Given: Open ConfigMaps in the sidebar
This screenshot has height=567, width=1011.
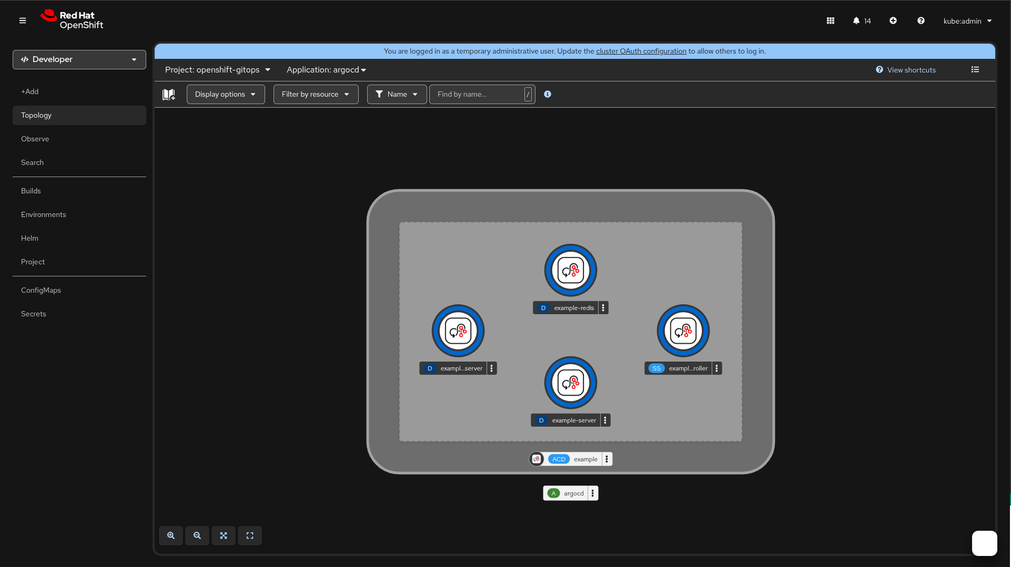Looking at the screenshot, I should pyautogui.click(x=79, y=290).
